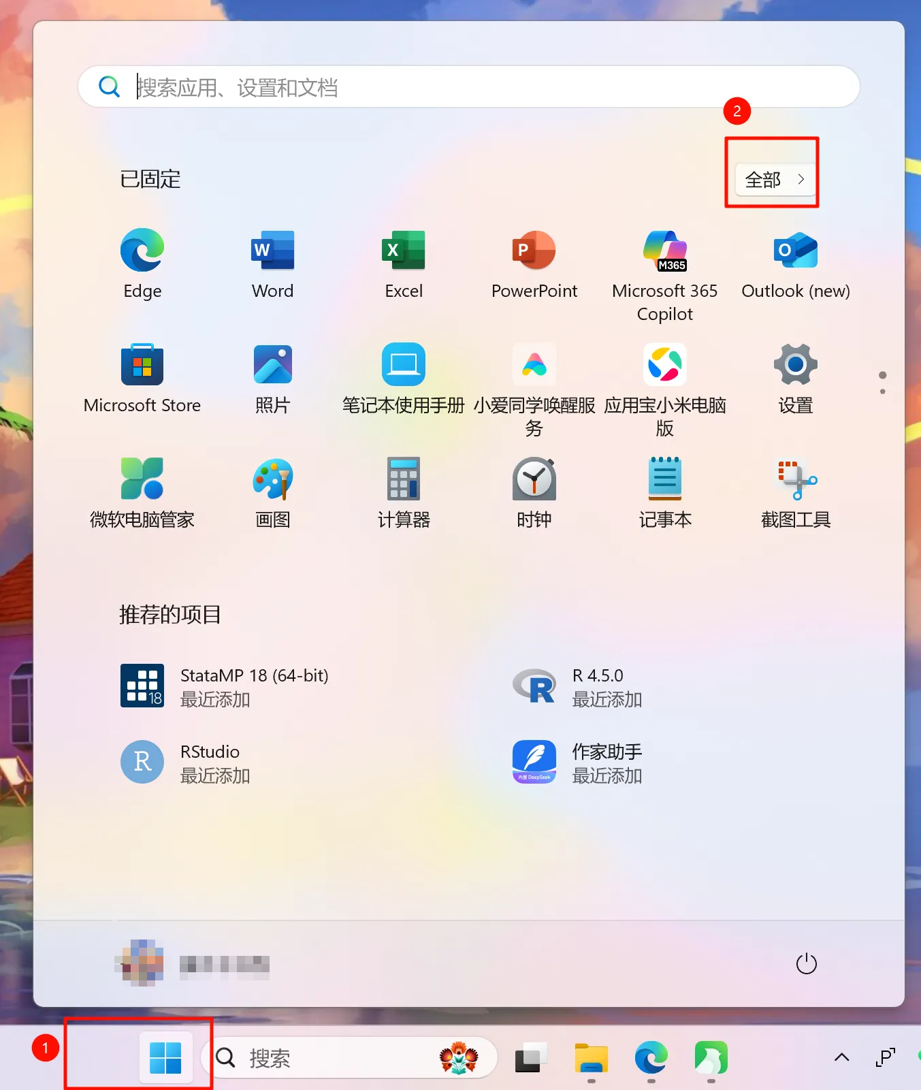The image size is (921, 1090).
Task: Open the Edge pinned app
Action: pyautogui.click(x=142, y=265)
